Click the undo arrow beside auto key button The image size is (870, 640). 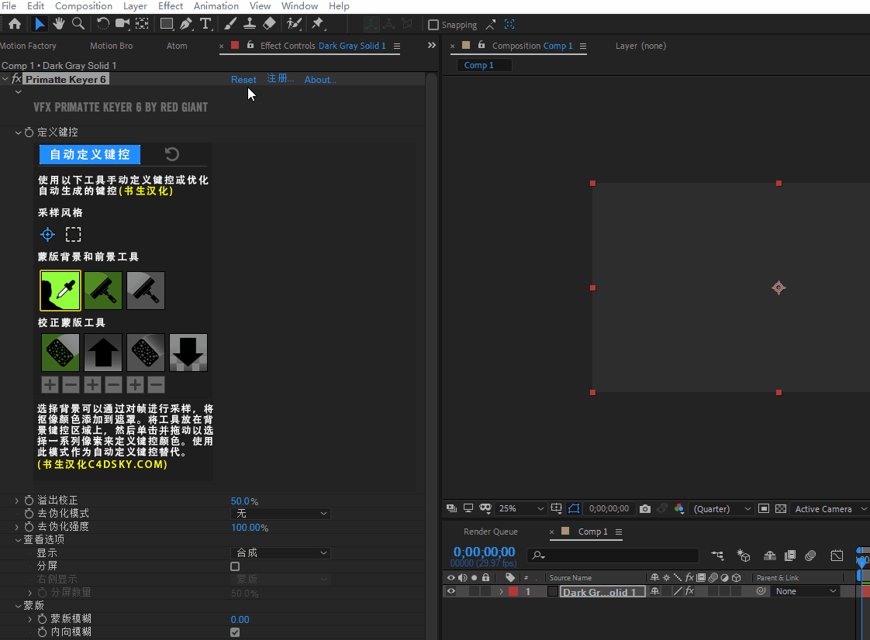(x=172, y=154)
